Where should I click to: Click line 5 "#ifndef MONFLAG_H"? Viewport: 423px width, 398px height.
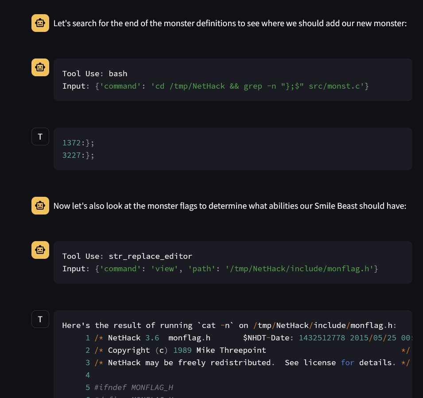129,387
